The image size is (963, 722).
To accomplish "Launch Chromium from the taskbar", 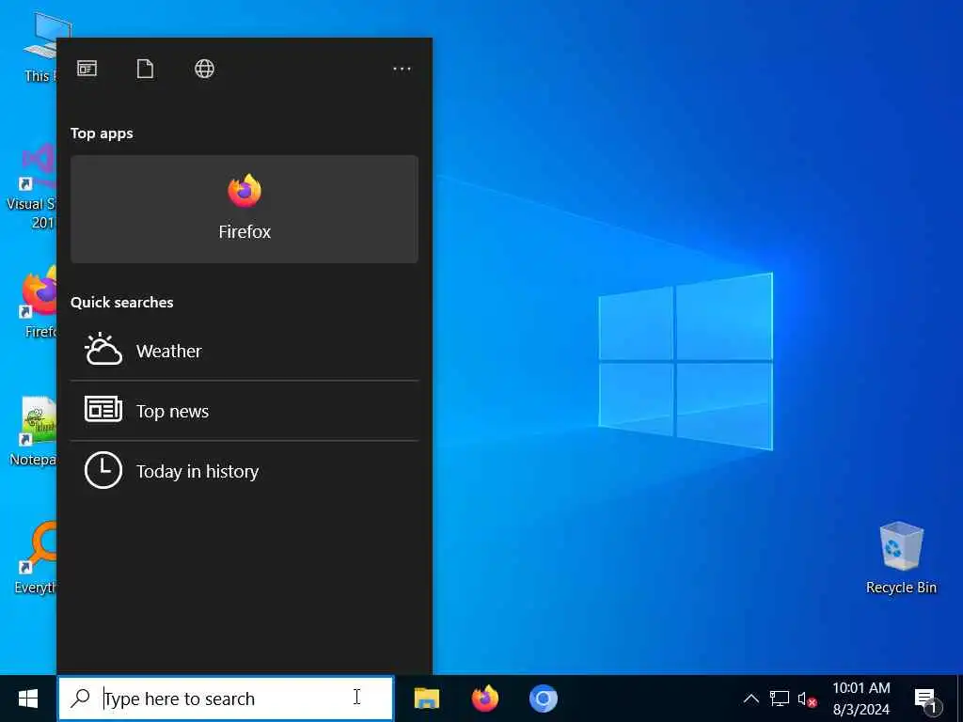I will [x=543, y=698].
